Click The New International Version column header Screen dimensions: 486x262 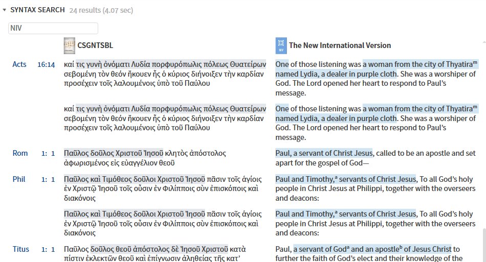pos(340,45)
